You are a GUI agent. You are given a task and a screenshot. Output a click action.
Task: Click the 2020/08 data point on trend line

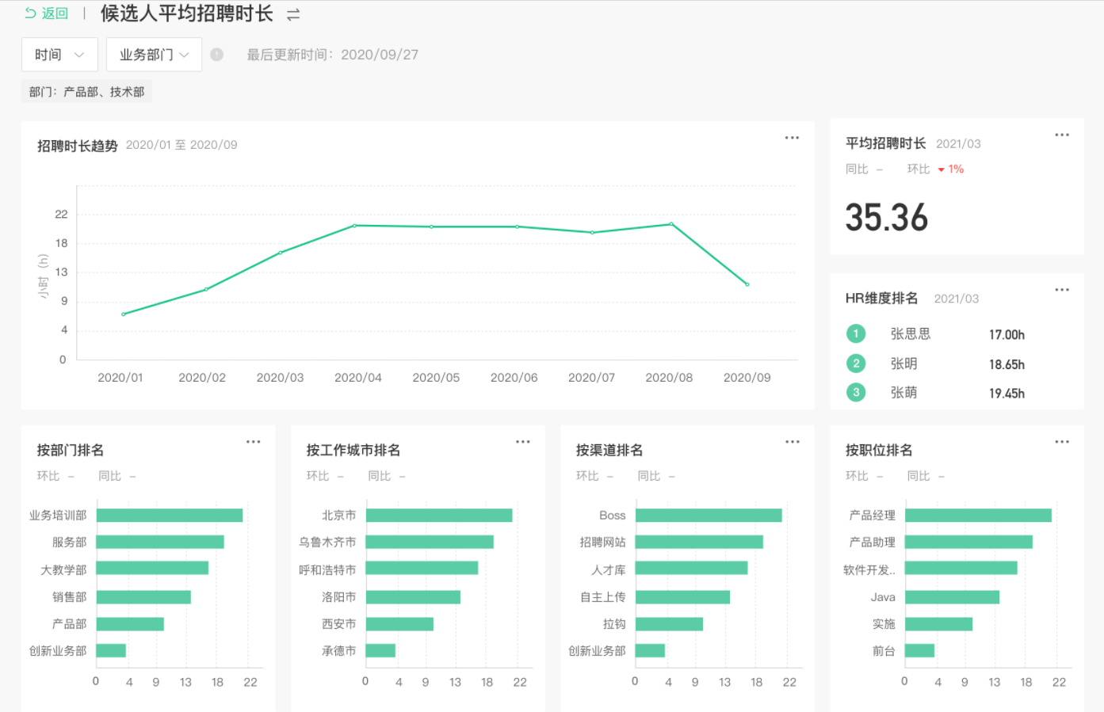click(671, 224)
